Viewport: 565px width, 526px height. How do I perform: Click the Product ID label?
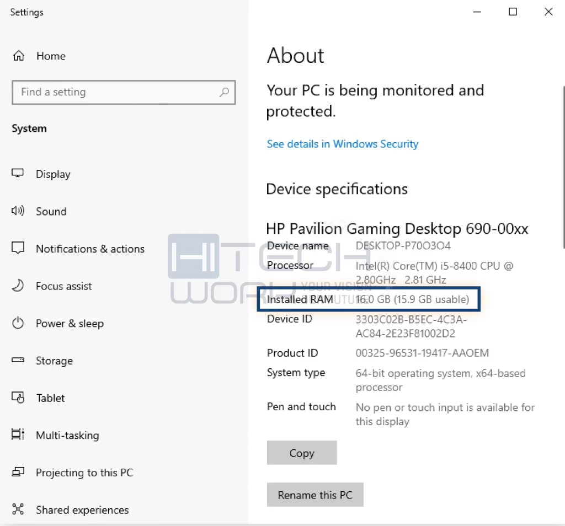click(x=292, y=353)
